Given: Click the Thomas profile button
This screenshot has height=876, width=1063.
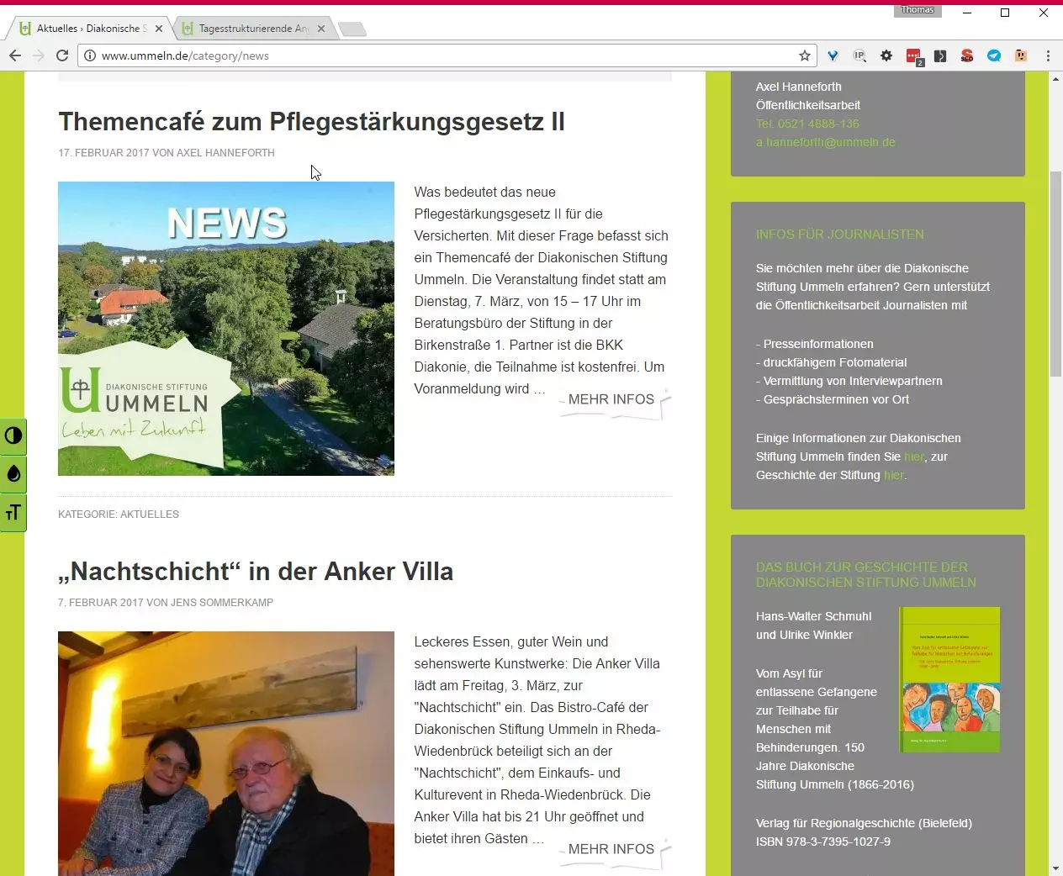Looking at the screenshot, I should pos(918,10).
